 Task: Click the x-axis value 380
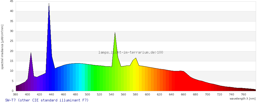click(x=15, y=95)
